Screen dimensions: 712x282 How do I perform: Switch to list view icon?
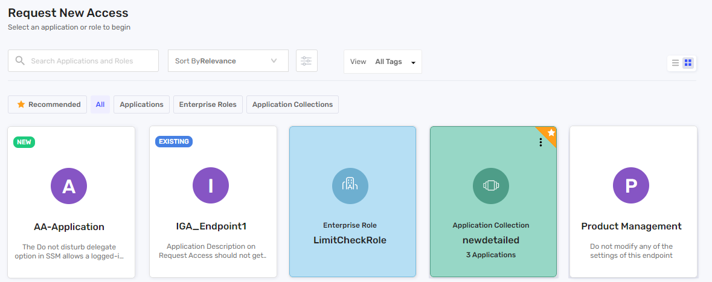tap(675, 63)
